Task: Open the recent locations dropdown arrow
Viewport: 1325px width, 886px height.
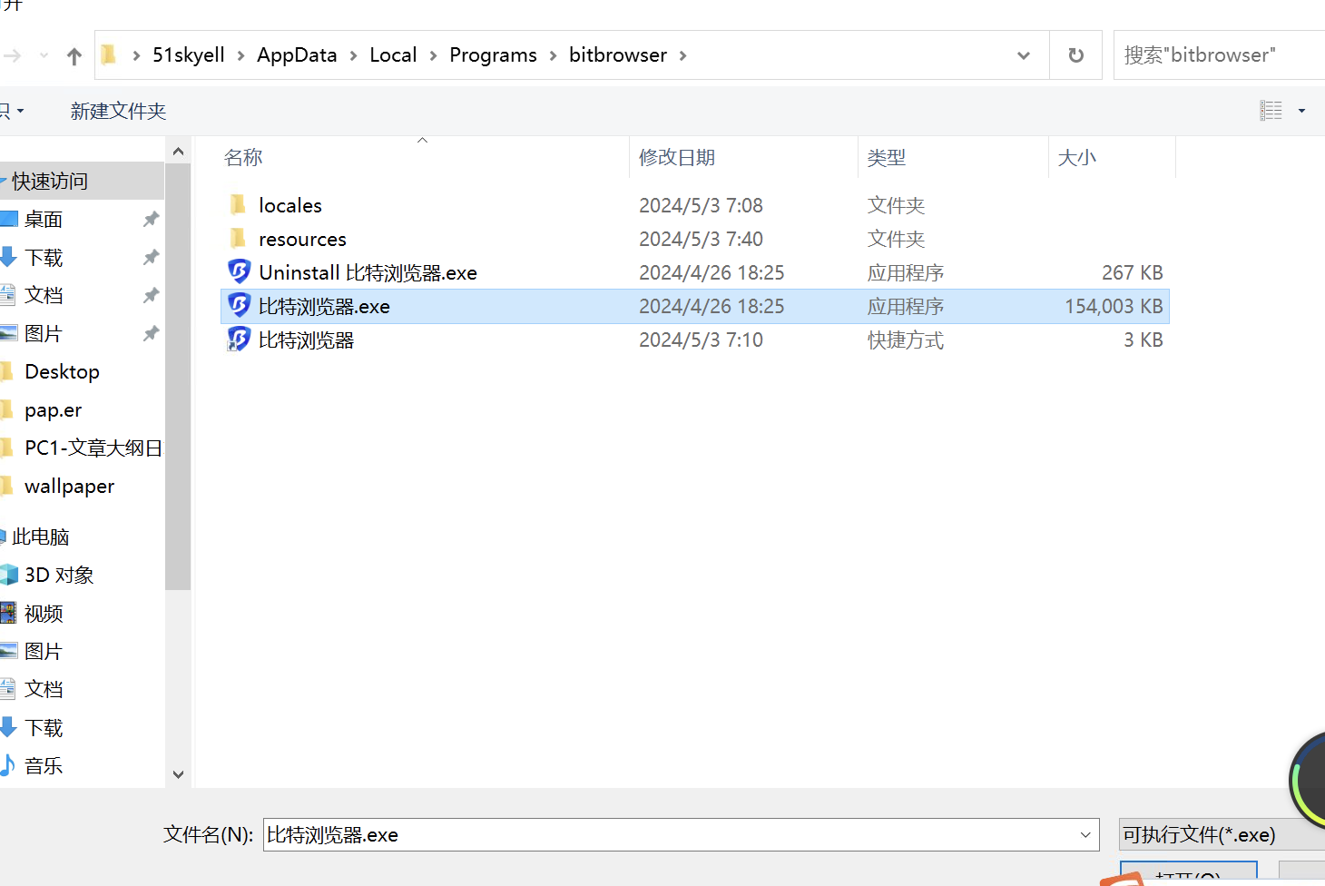Action: pos(44,55)
